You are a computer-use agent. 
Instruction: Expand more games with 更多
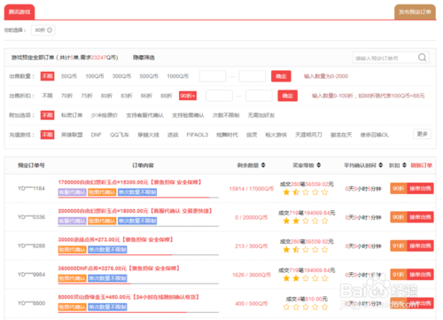[x=422, y=134]
